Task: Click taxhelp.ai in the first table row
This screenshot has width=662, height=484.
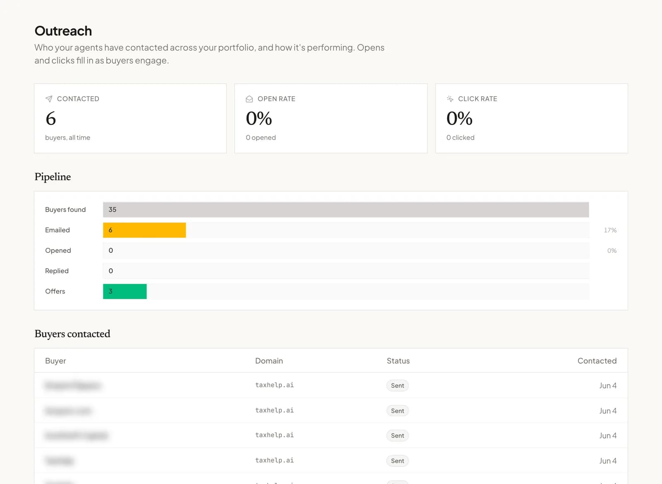Action: 274,385
